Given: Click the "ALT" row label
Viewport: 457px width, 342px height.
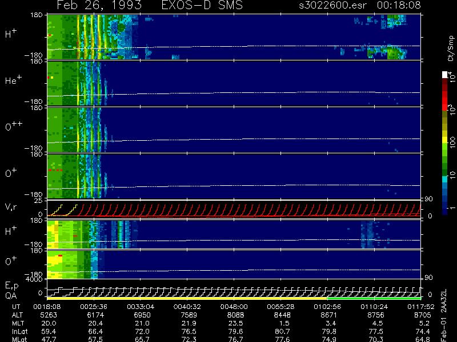Looking at the screenshot, I should 18,315.
